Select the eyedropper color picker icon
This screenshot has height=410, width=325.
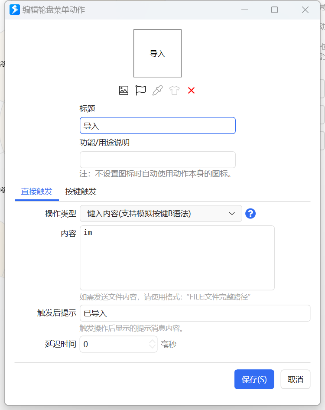click(157, 91)
